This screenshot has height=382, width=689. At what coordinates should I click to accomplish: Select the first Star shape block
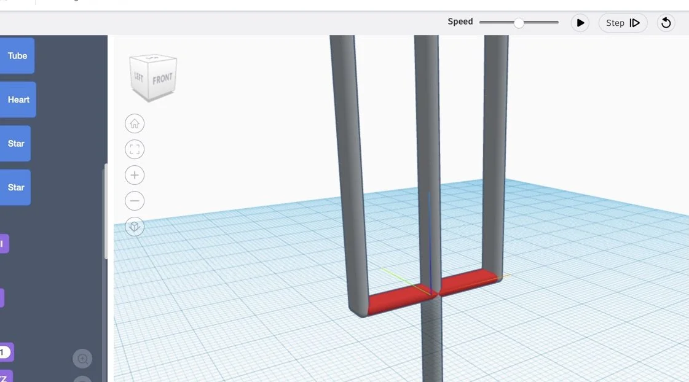[x=15, y=144]
